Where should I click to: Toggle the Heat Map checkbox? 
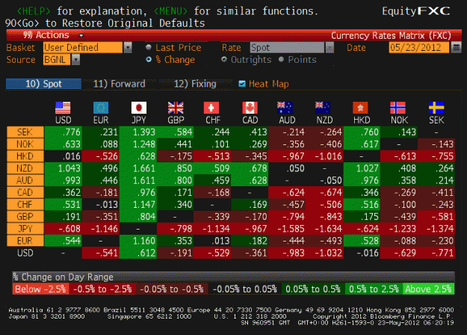(242, 84)
